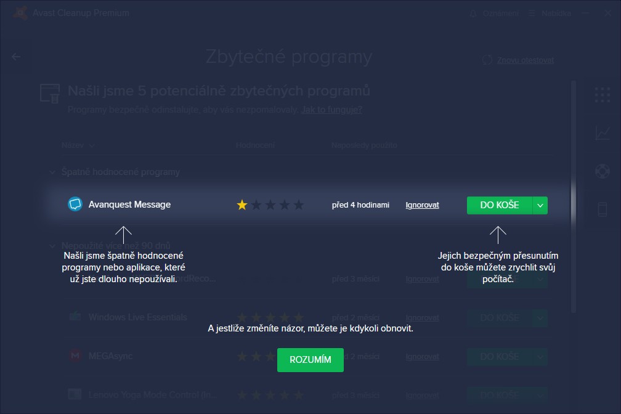Screen dimensions: 621x414
Task: Sort by the Název column
Action: point(78,145)
